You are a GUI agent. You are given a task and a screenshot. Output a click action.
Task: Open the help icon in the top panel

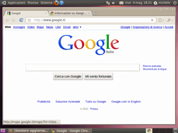62,3
